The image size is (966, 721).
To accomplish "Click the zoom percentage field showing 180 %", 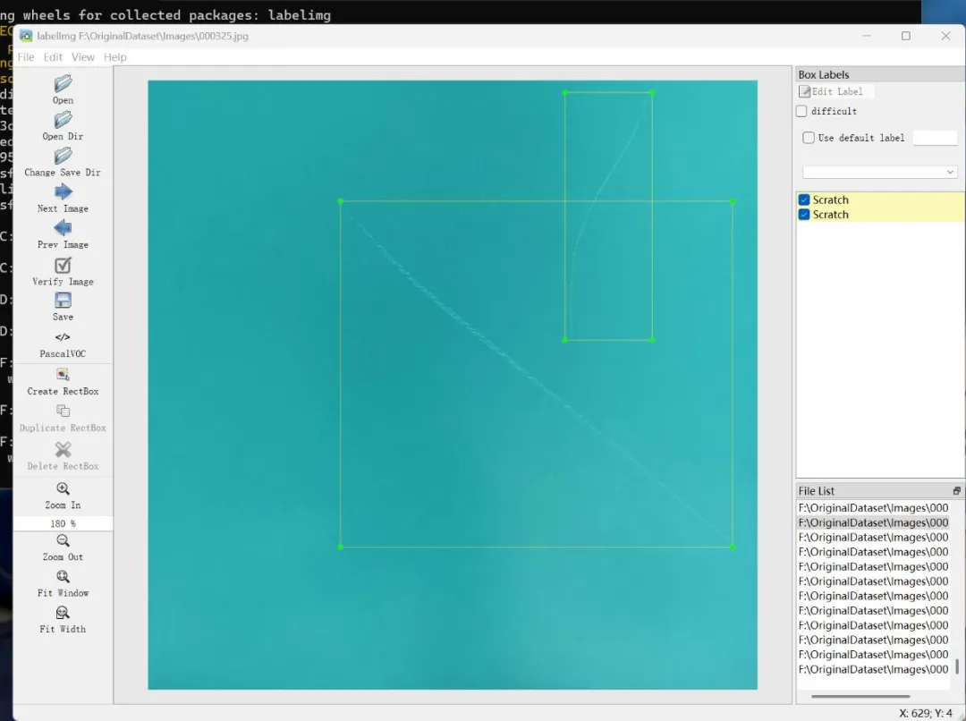I will [63, 523].
